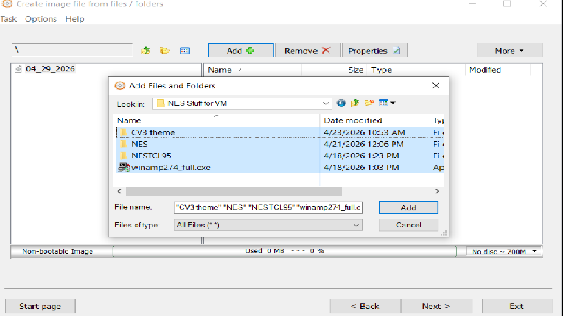Viewport: 563px width, 316px height.
Task: Click the dialog's Add button
Action: click(408, 207)
